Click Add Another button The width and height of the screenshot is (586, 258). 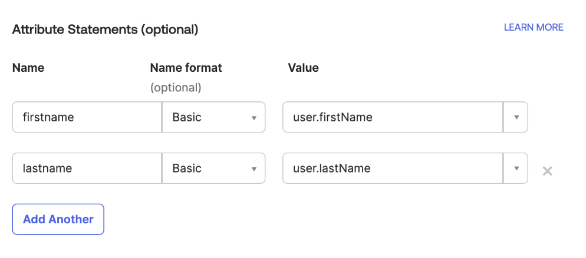[x=58, y=219]
